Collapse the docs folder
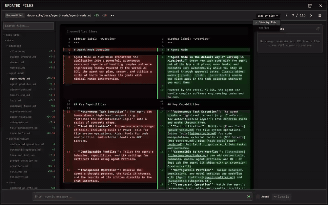Image resolution: width=328 pixels, height=205 pixels. tap(10, 40)
